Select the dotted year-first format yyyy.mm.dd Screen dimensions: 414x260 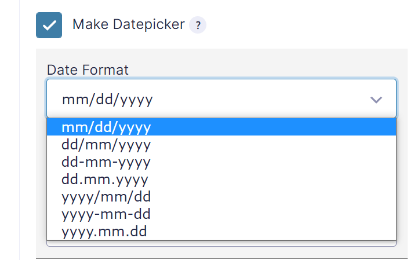coord(221,231)
